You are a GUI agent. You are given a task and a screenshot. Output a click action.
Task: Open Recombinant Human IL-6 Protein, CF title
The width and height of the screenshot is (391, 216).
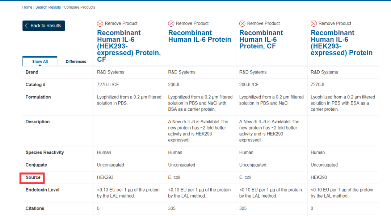click(261, 39)
